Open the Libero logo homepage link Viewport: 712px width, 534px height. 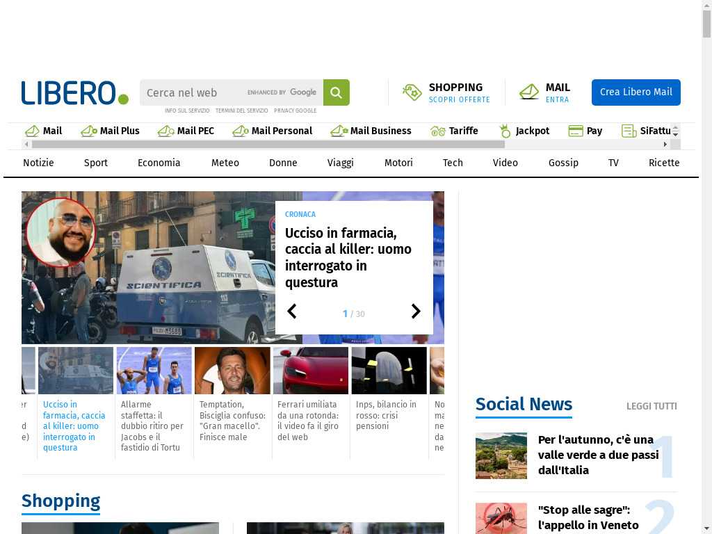tap(75, 92)
